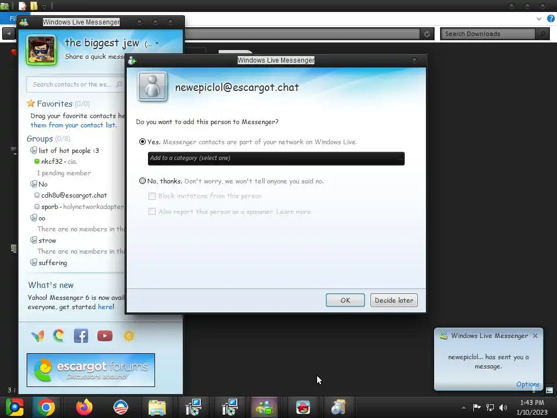Collapse the No group
The height and width of the screenshot is (418, 557).
(x=33, y=184)
